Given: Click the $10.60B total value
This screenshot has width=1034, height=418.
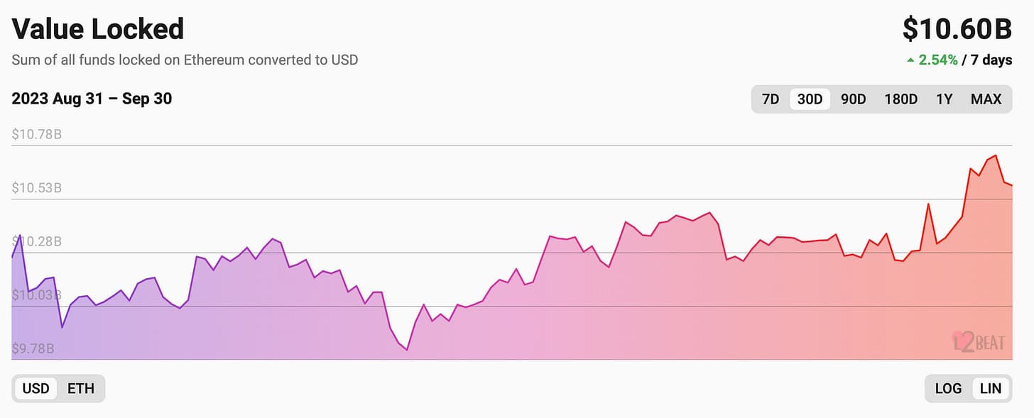Looking at the screenshot, I should 957,29.
